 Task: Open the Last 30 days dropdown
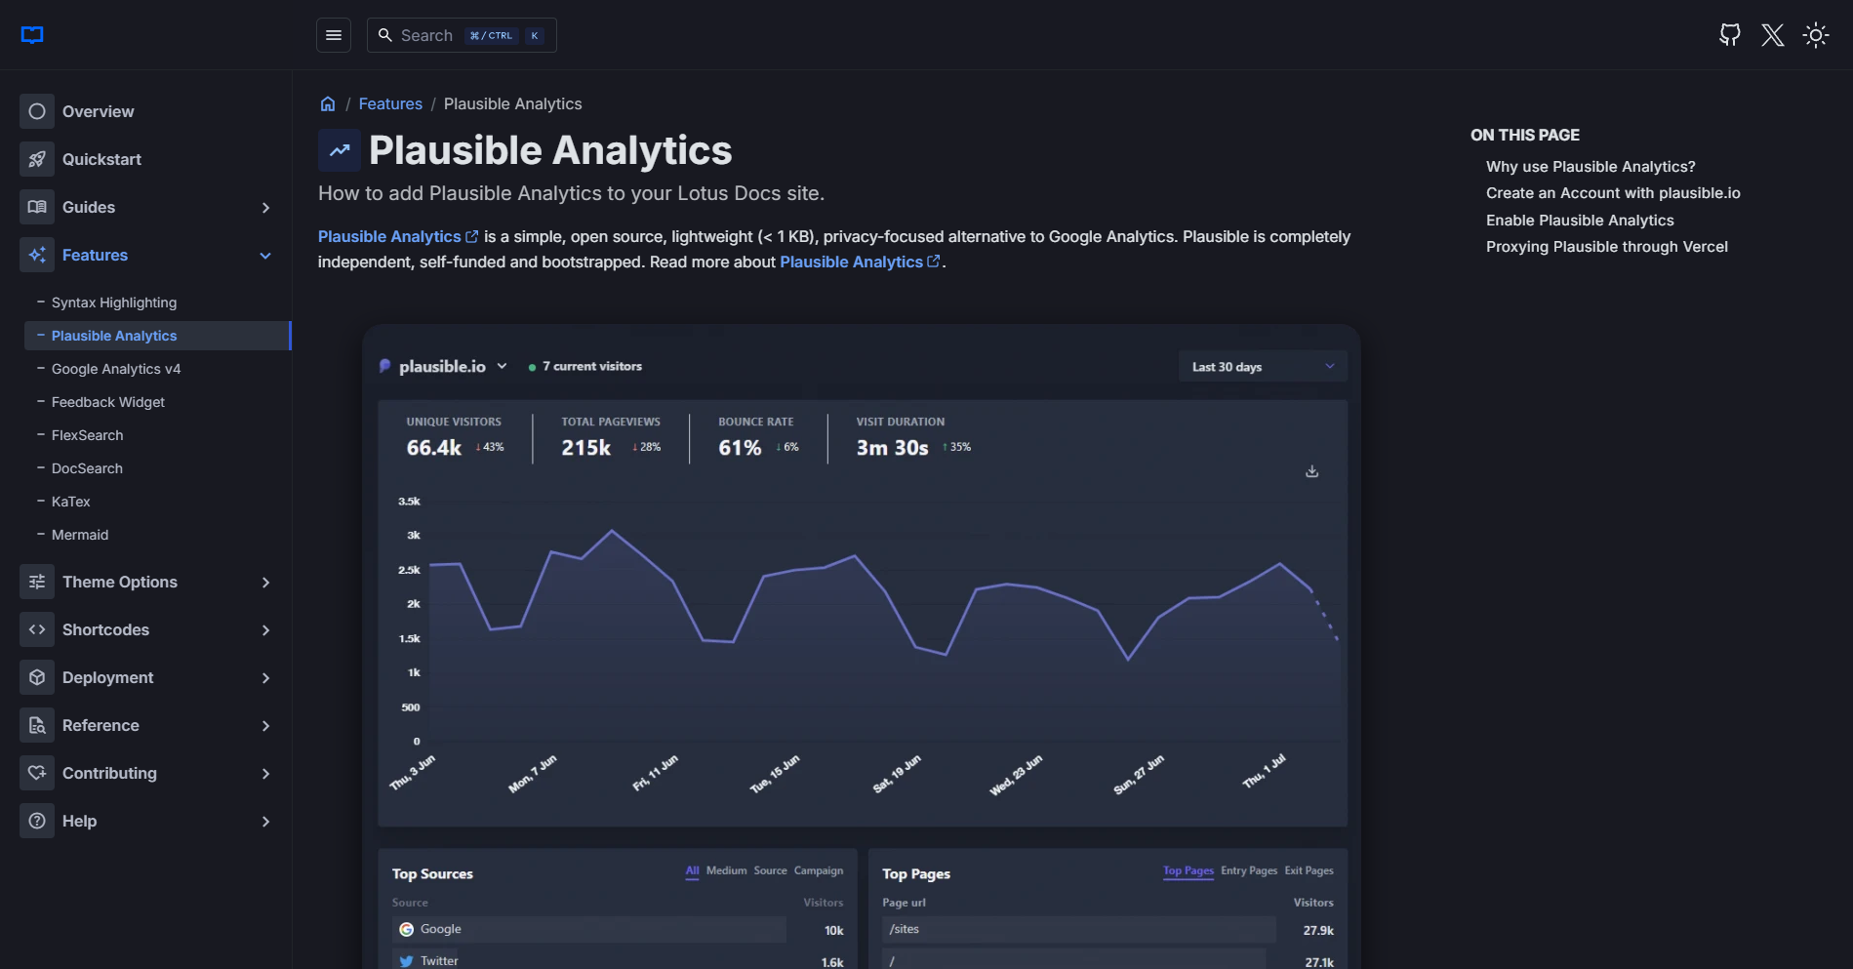click(1263, 367)
